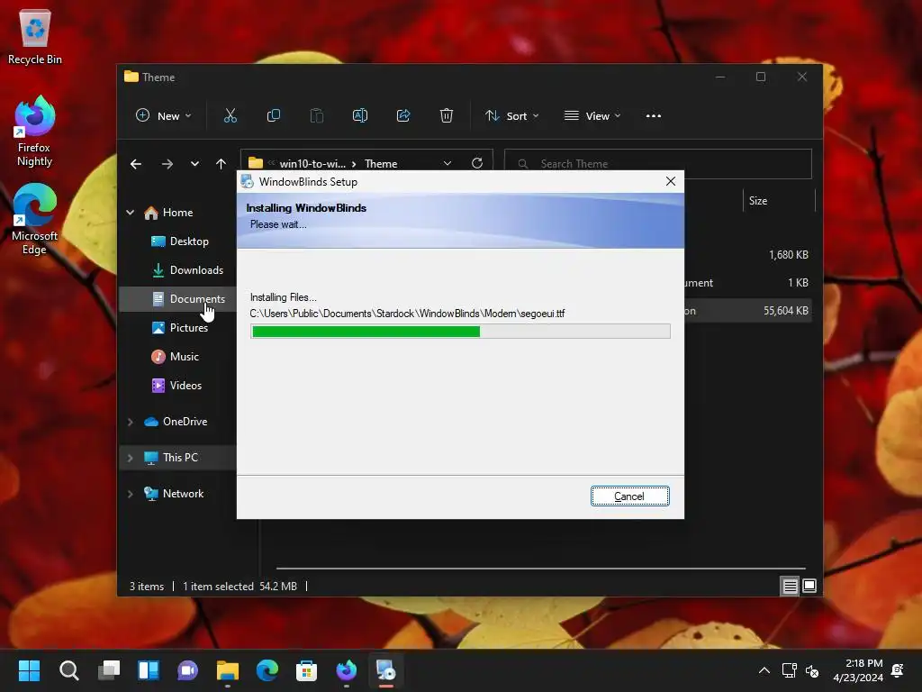Select Pictures in the navigation pane
The width and height of the screenshot is (922, 692).
pos(178,328)
